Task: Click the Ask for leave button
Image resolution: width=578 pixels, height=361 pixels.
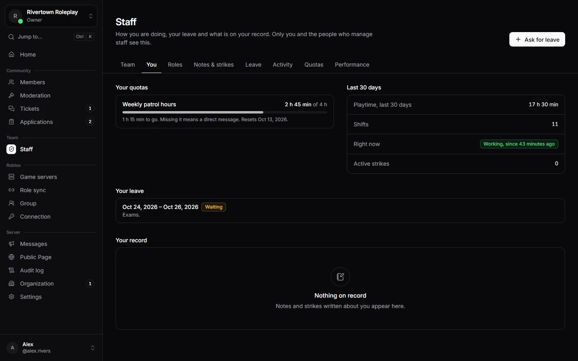Action: coord(537,39)
